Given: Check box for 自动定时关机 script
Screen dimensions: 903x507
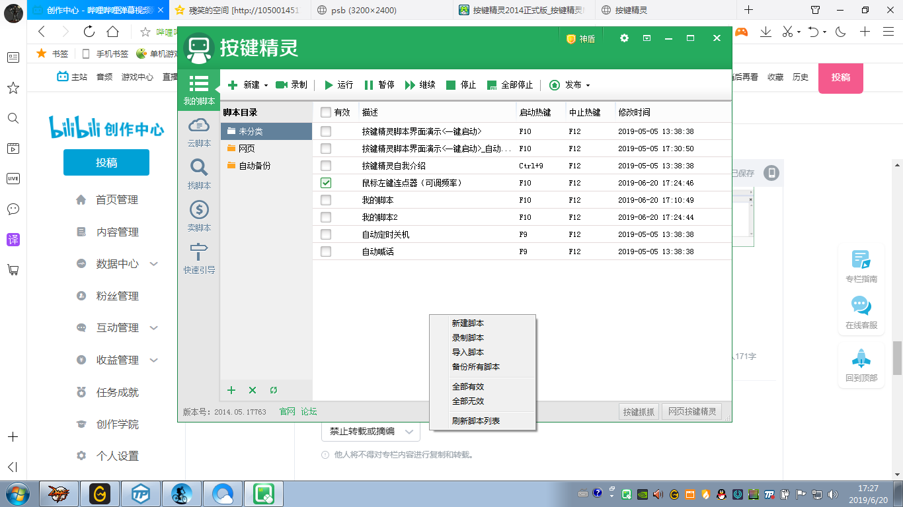Looking at the screenshot, I should (326, 234).
